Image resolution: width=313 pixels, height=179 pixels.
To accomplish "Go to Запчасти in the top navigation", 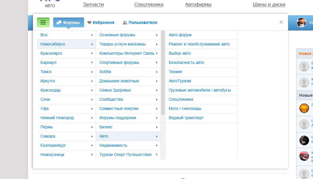I will pyautogui.click(x=93, y=4).
